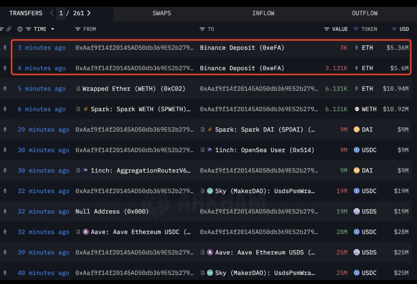The image size is (417, 284).
Task: Open the '29 minutes ago' transaction
Action: 44,130
